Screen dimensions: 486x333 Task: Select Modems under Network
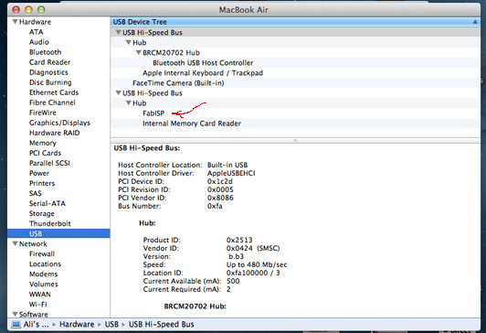pos(44,274)
